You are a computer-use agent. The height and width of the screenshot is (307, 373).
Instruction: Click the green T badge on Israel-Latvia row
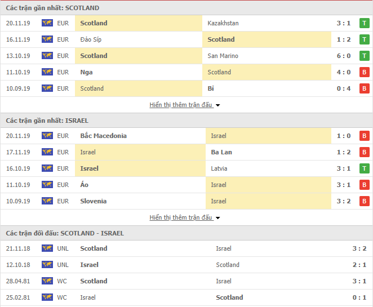pyautogui.click(x=364, y=168)
